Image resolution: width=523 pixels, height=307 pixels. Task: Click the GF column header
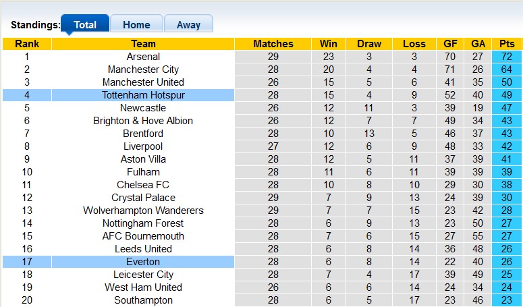[x=450, y=44]
